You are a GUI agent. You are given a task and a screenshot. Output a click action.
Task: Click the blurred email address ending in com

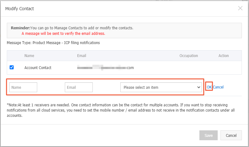(x=105, y=68)
